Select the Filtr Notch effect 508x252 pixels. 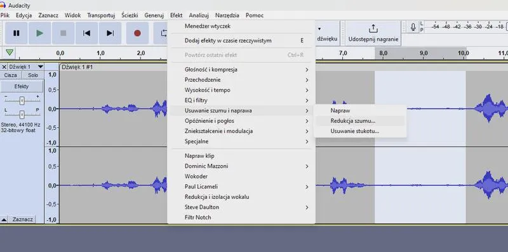pos(241,217)
